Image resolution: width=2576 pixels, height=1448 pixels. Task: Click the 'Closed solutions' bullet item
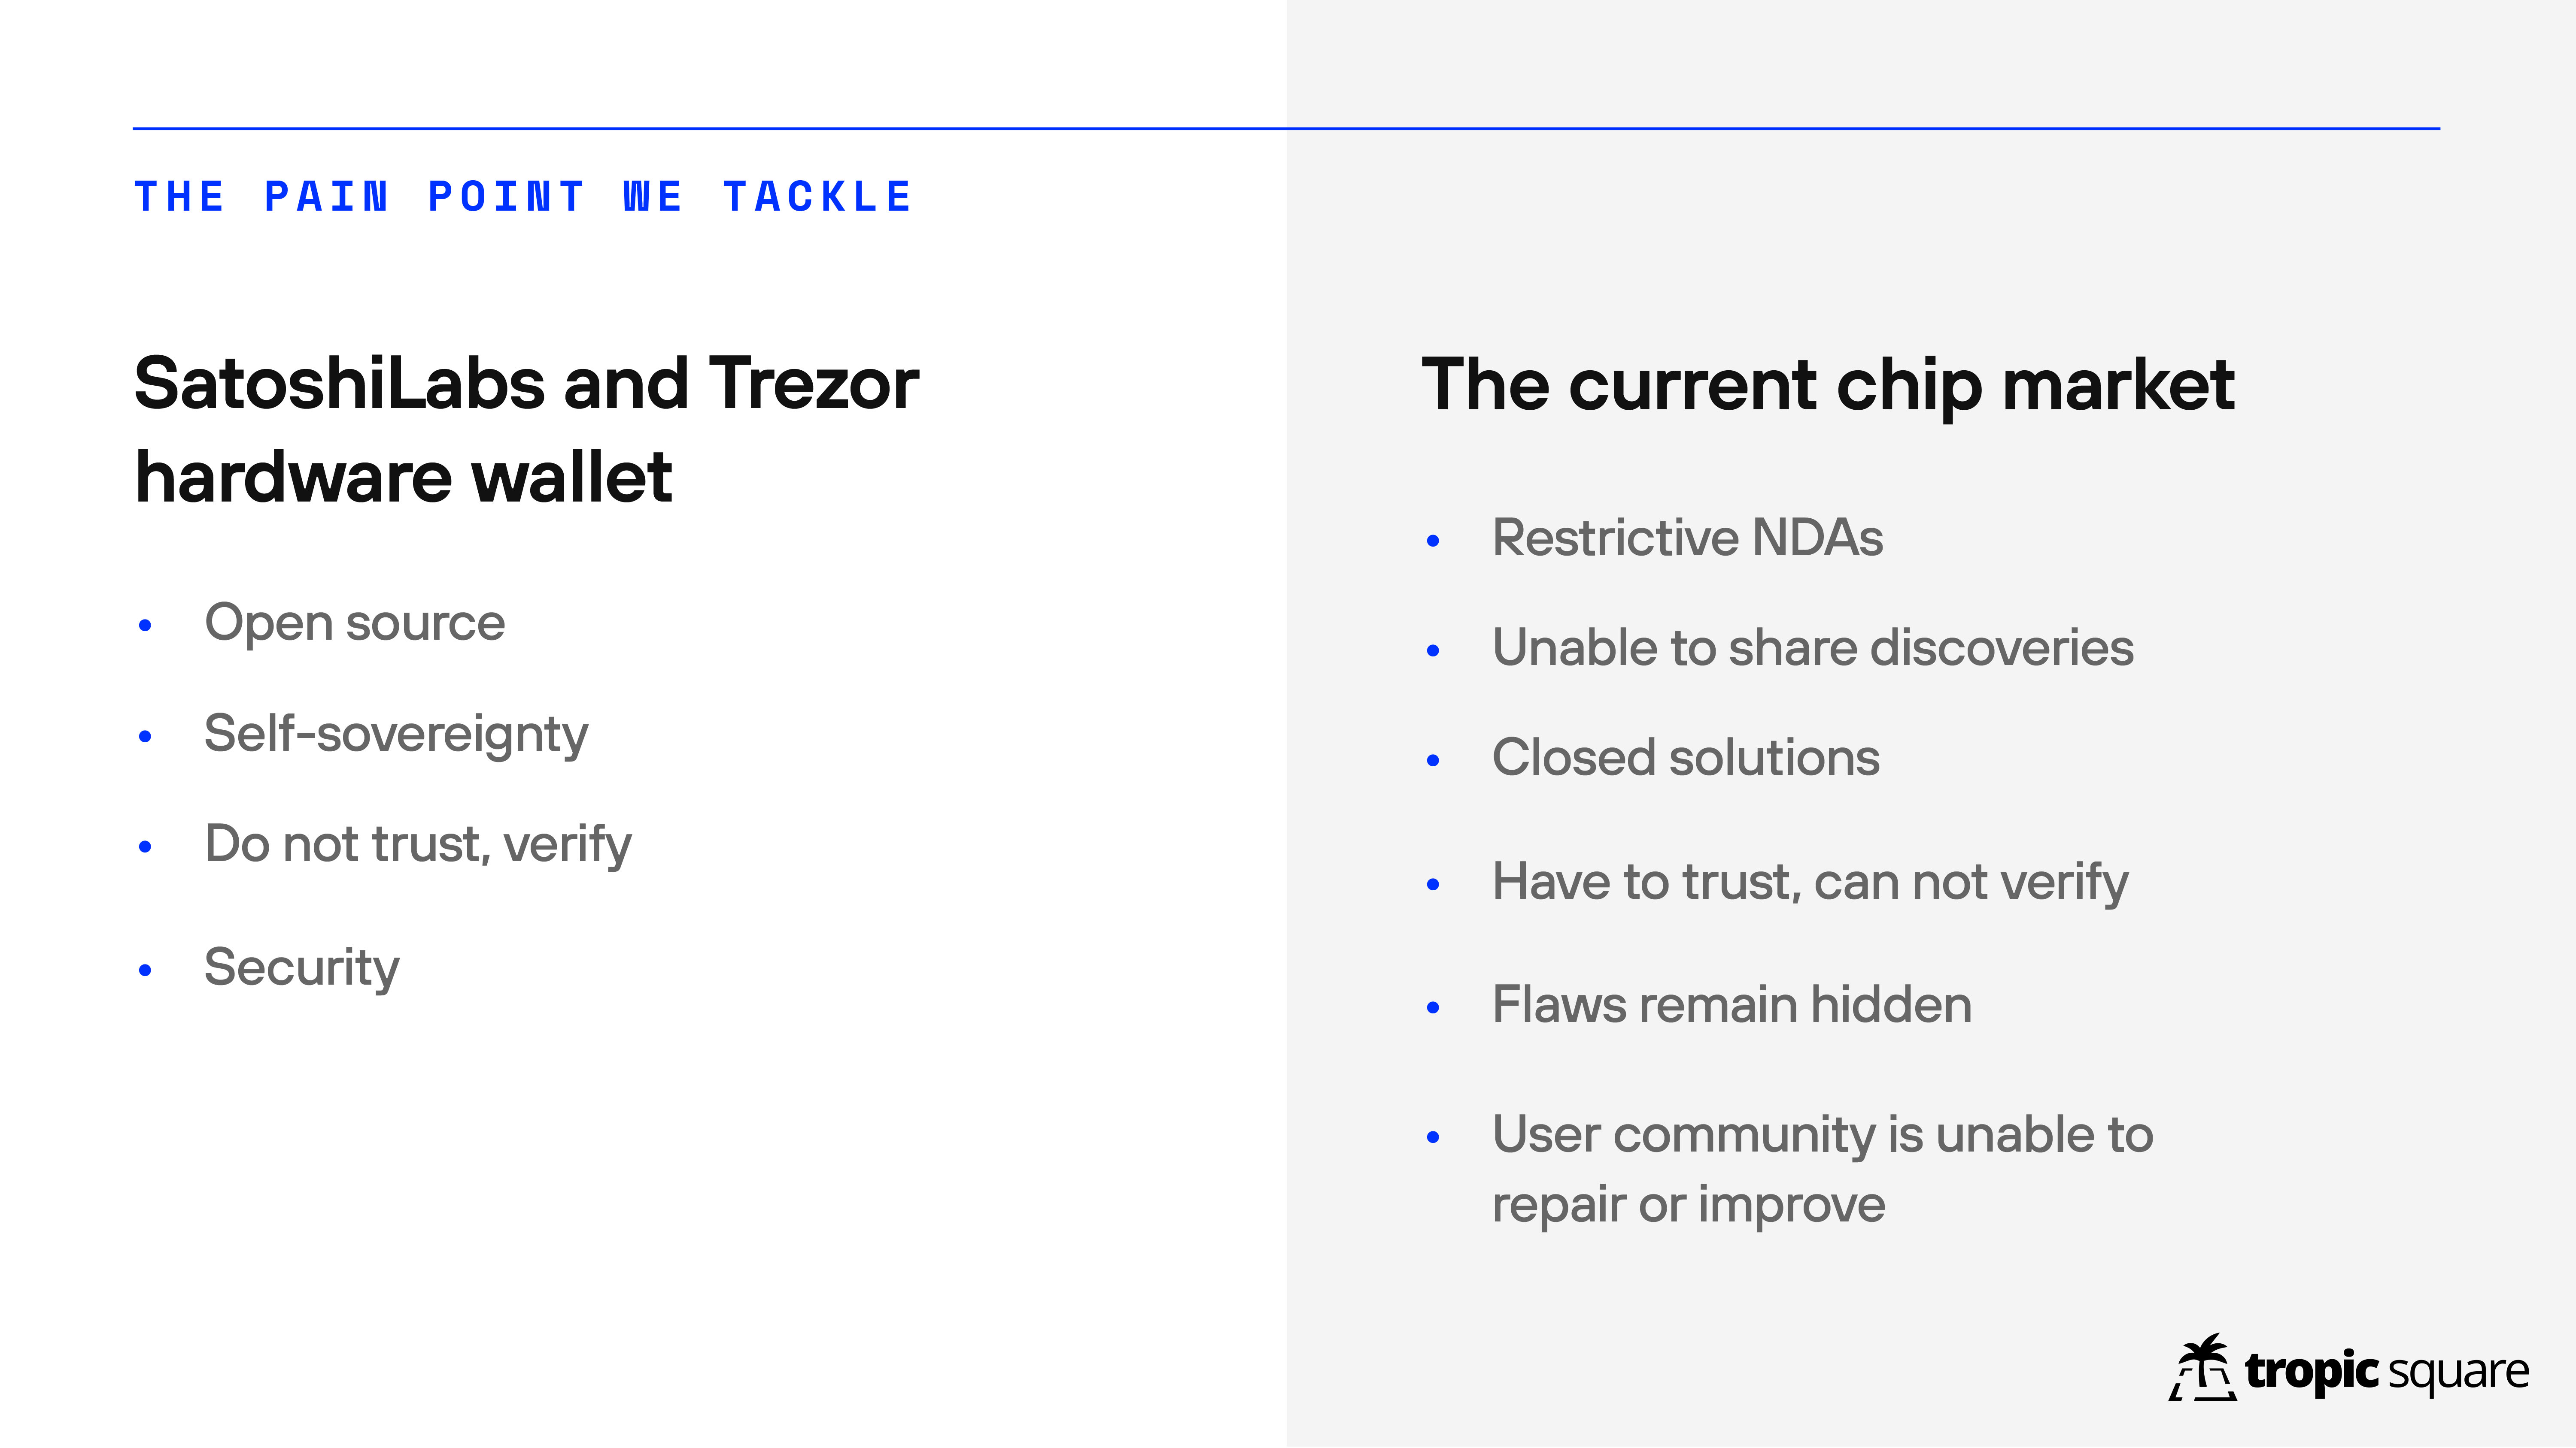[x=1686, y=758]
